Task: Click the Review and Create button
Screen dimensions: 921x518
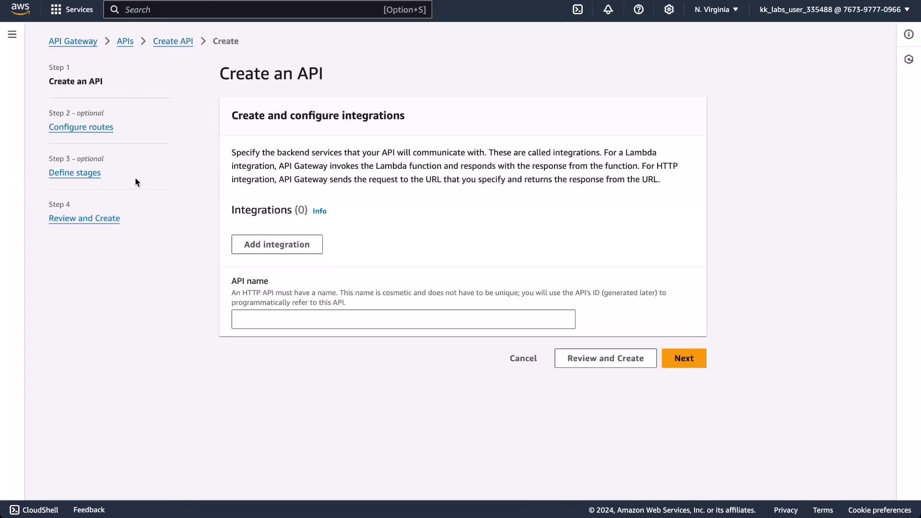Action: click(605, 358)
